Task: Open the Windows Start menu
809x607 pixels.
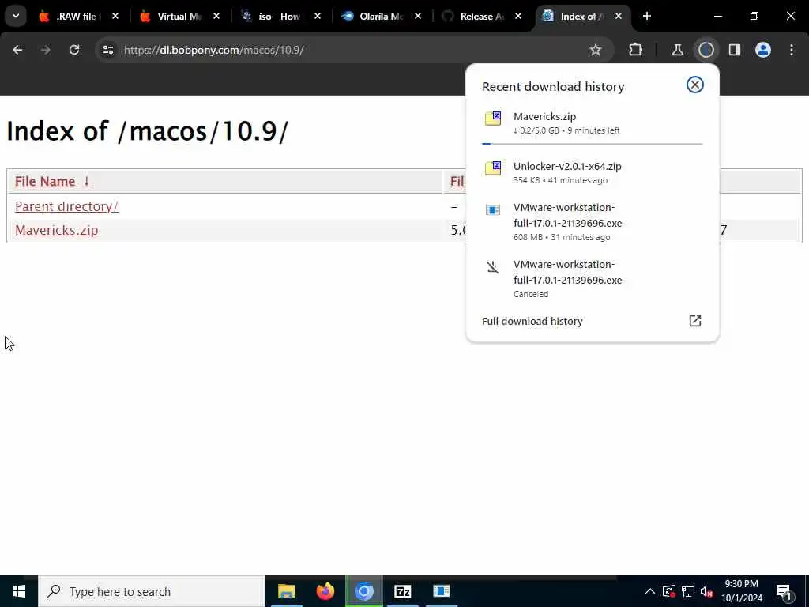Action: [19, 591]
